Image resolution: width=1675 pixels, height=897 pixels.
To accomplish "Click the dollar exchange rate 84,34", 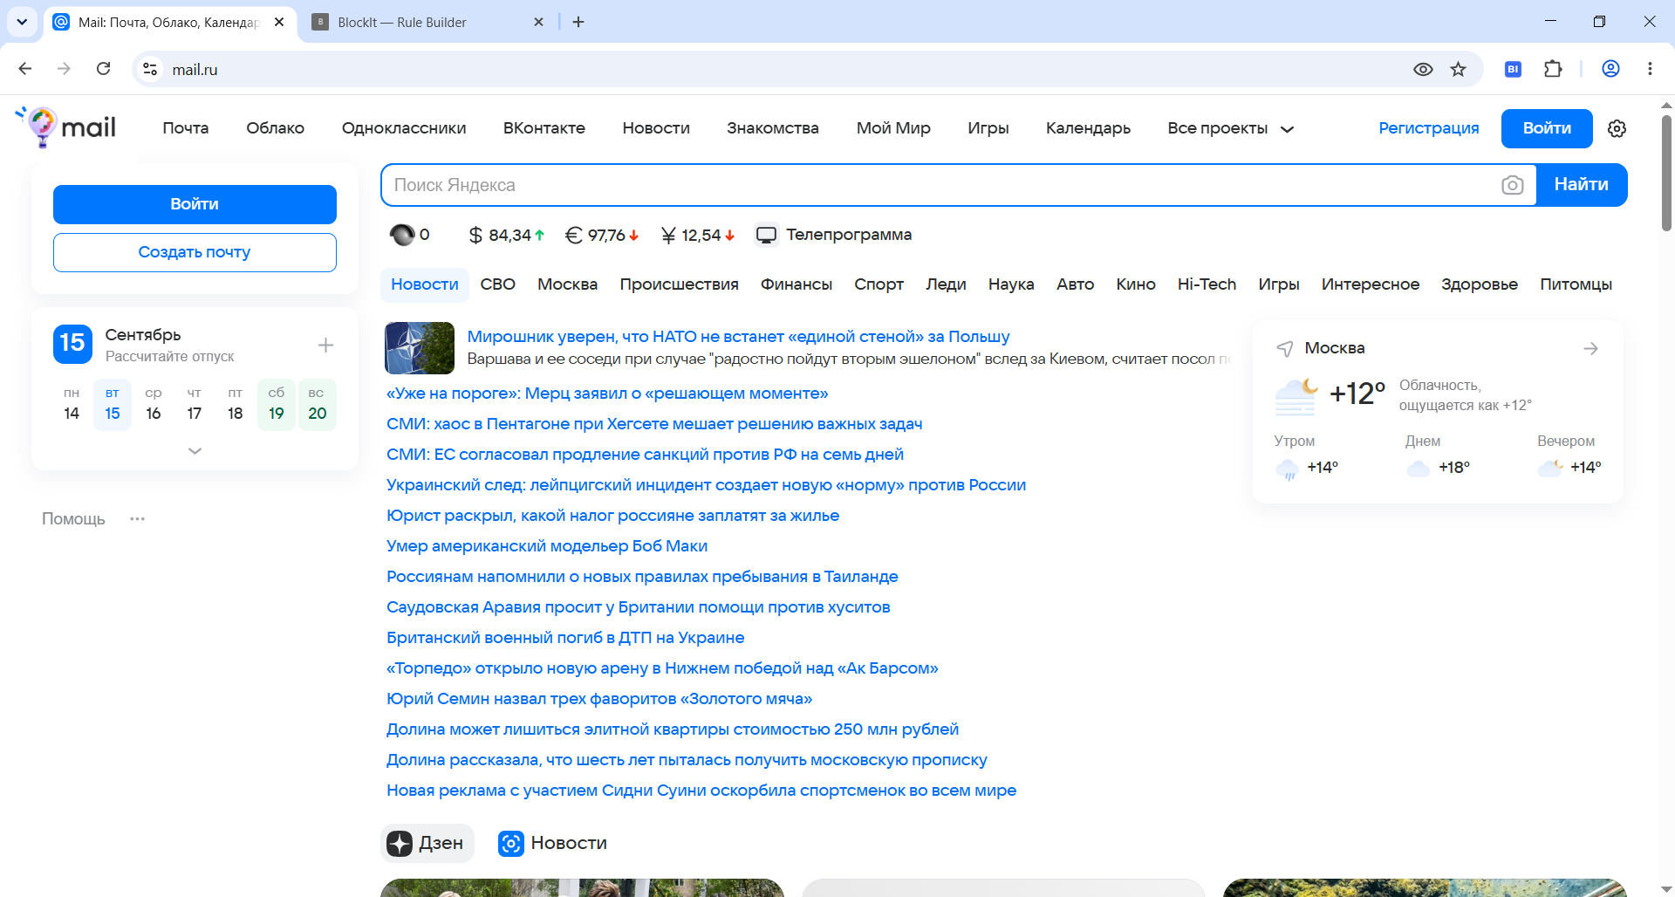I will coord(506,235).
